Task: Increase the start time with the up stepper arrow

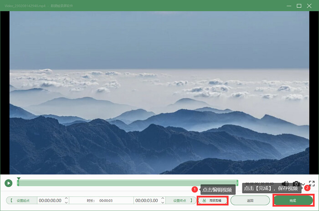Action: pyautogui.click(x=67, y=198)
